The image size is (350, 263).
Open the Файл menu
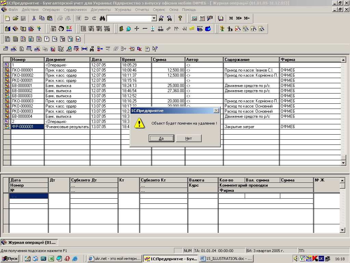[x=13, y=10]
